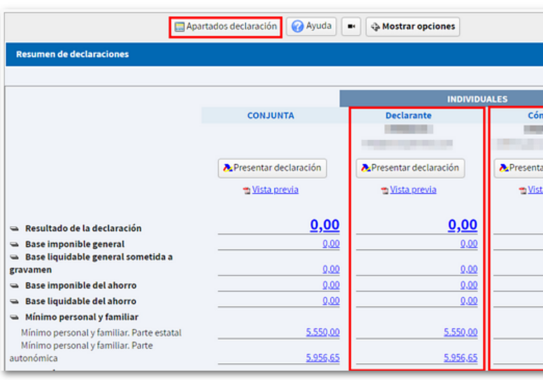Click hand icon next to Base liquidable del ahorro

(x=14, y=302)
